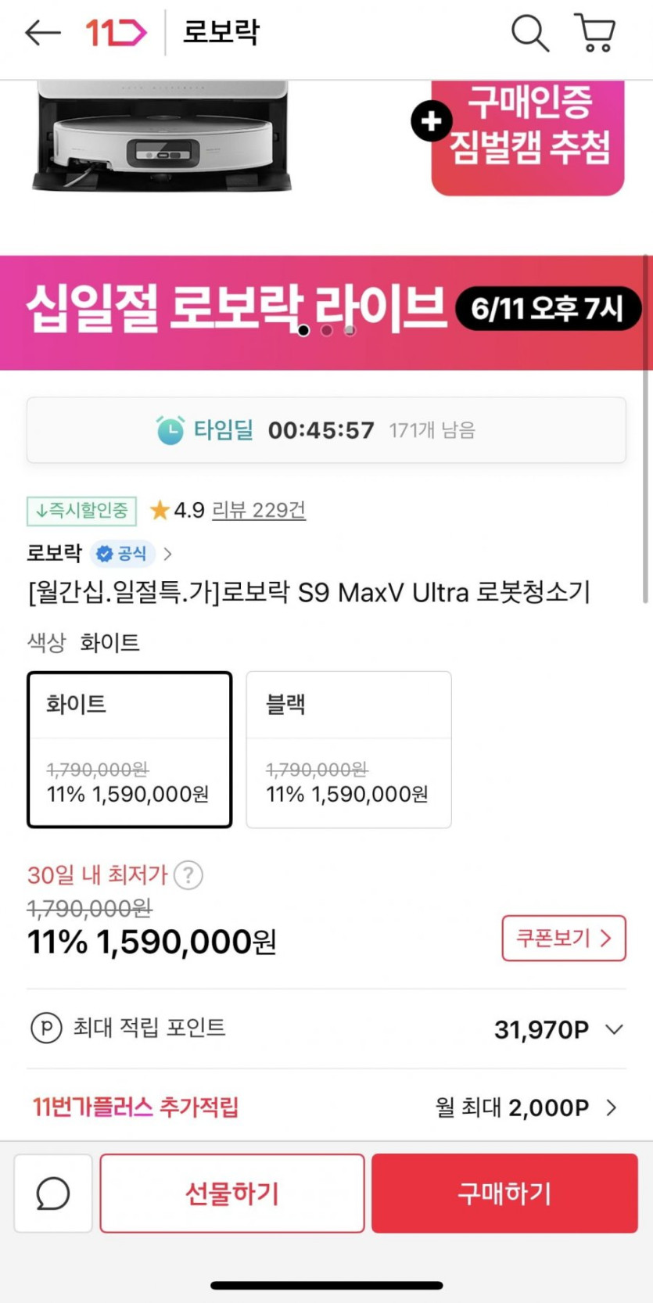Viewport: 653px width, 1303px height.
Task: Select the 블랙 color option
Action: point(349,748)
